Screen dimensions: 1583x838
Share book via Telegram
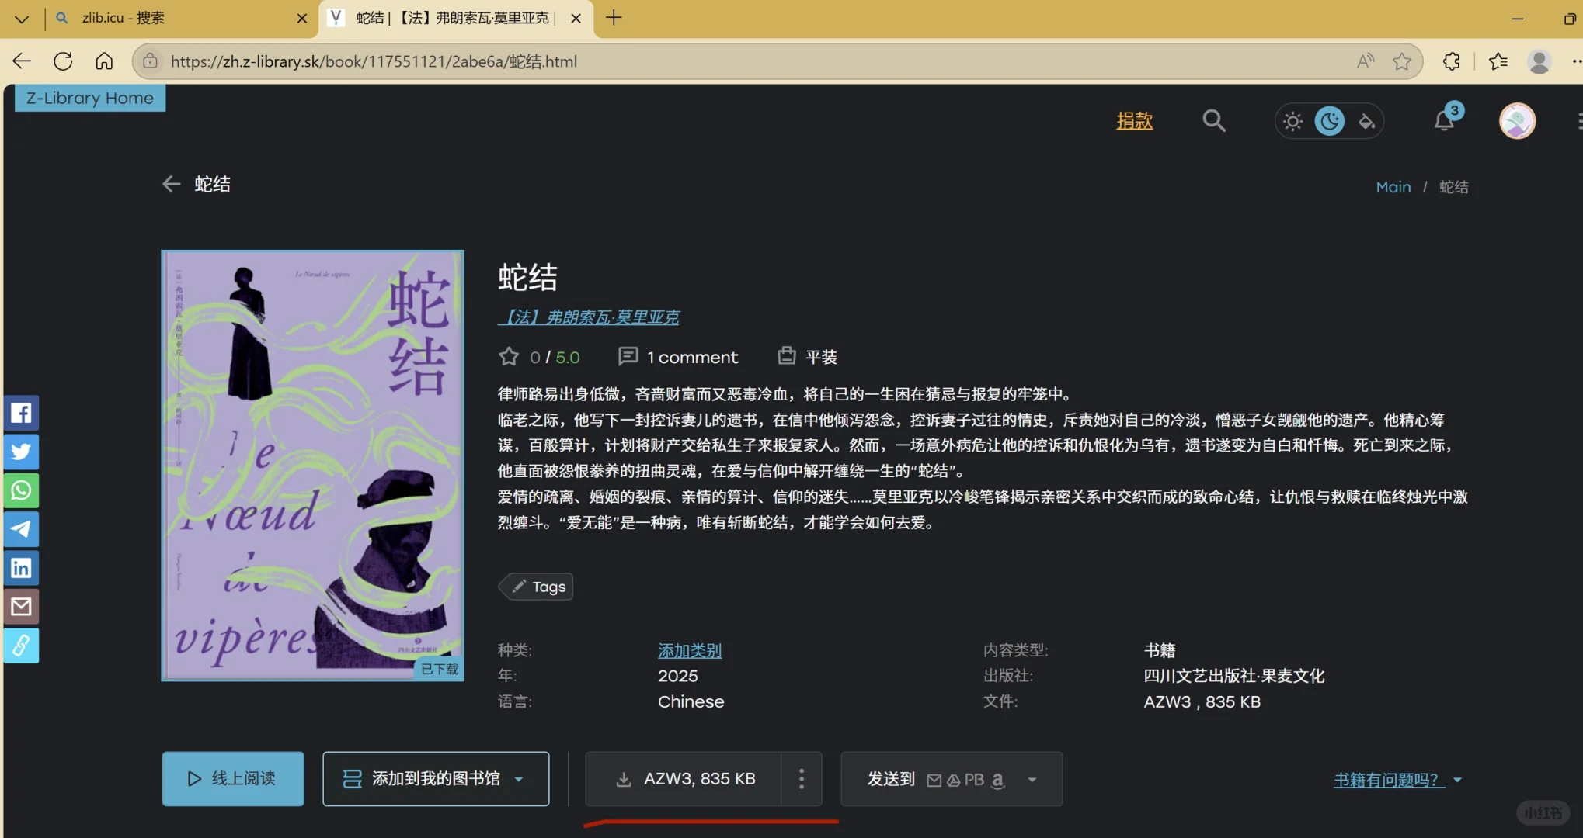[21, 529]
